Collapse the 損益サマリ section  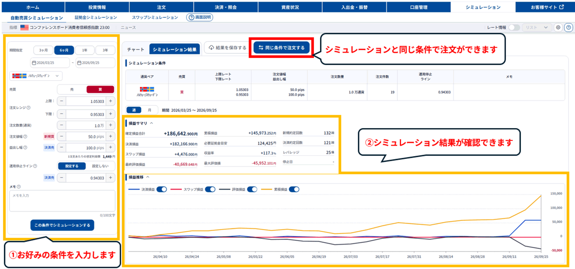point(151,123)
